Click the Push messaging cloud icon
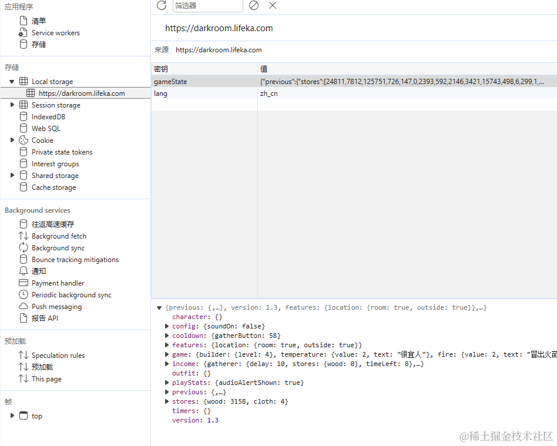 coord(24,306)
